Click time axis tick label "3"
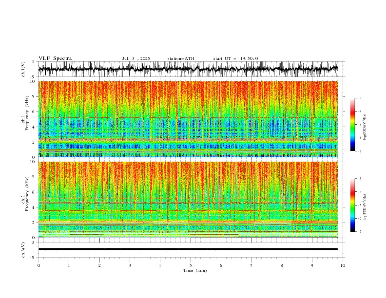 coord(130,265)
